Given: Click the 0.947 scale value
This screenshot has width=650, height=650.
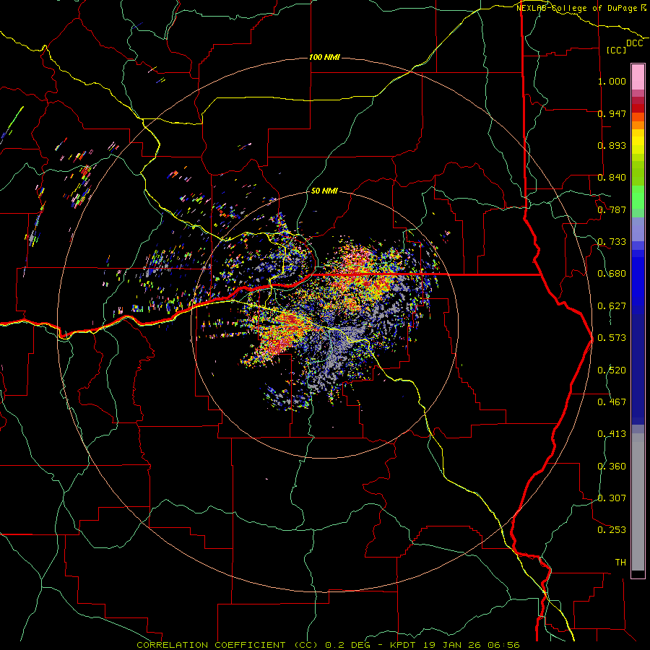Looking at the screenshot, I should coord(612,113).
